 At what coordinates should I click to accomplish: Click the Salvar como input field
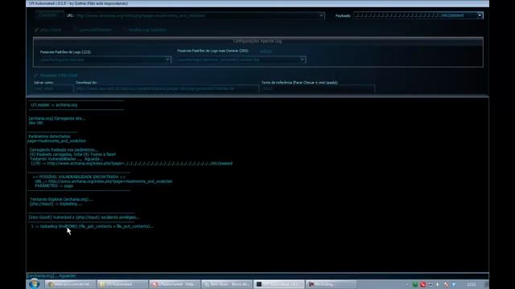(53, 88)
